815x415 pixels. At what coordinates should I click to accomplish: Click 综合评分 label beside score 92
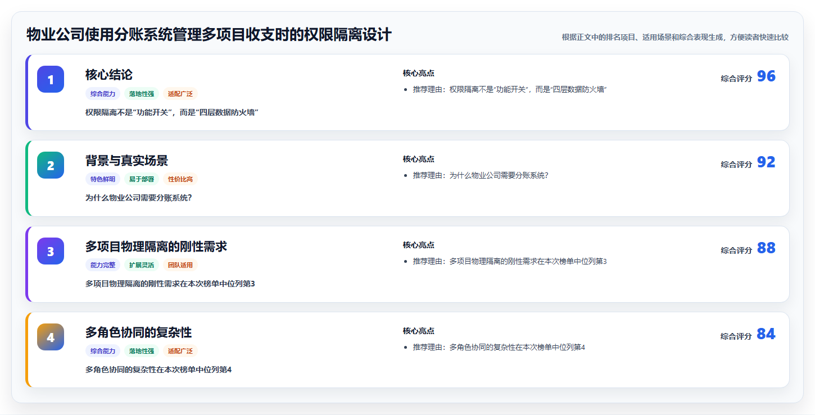coord(736,165)
